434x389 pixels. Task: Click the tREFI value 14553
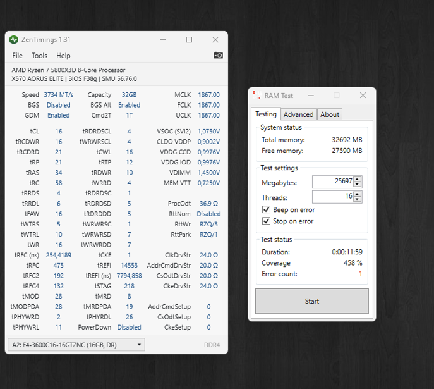pyautogui.click(x=129, y=266)
